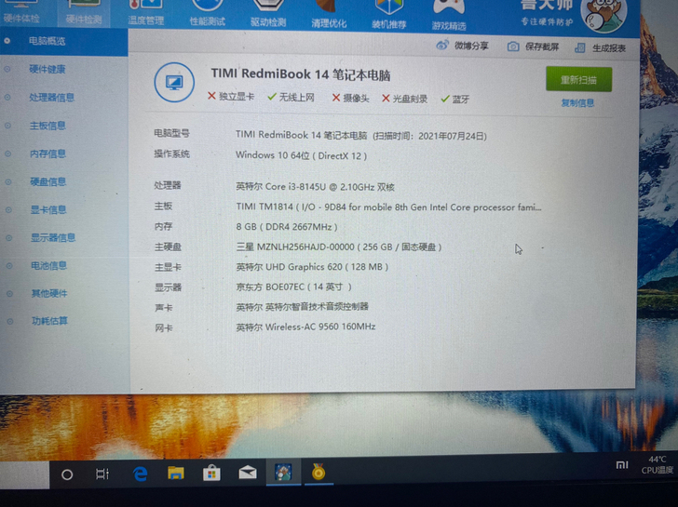Image resolution: width=678 pixels, height=507 pixels.
Task: Click the 8 GB DDR4 2667MHz memory text
Action: 287,227
